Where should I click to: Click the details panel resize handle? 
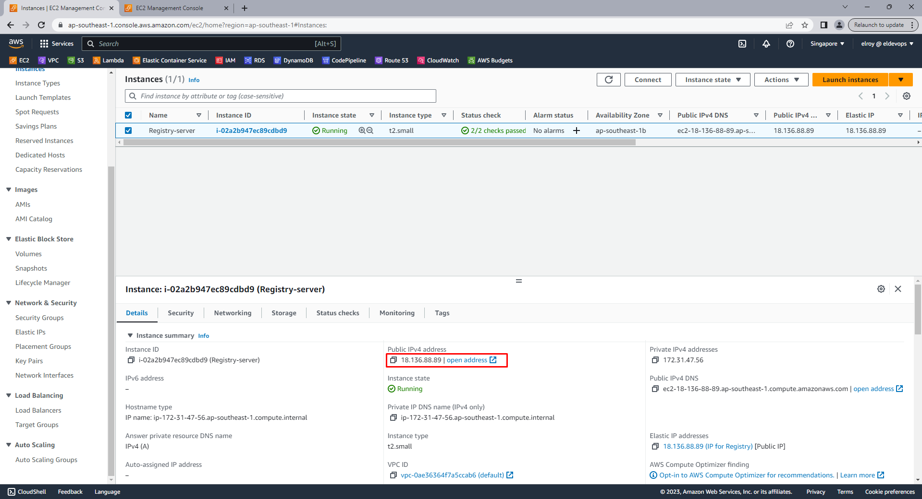pos(519,281)
